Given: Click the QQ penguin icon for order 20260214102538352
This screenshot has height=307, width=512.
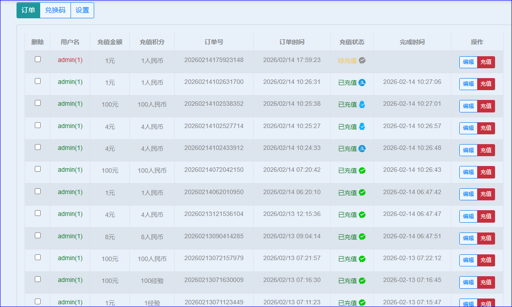Looking at the screenshot, I should pos(362,104).
